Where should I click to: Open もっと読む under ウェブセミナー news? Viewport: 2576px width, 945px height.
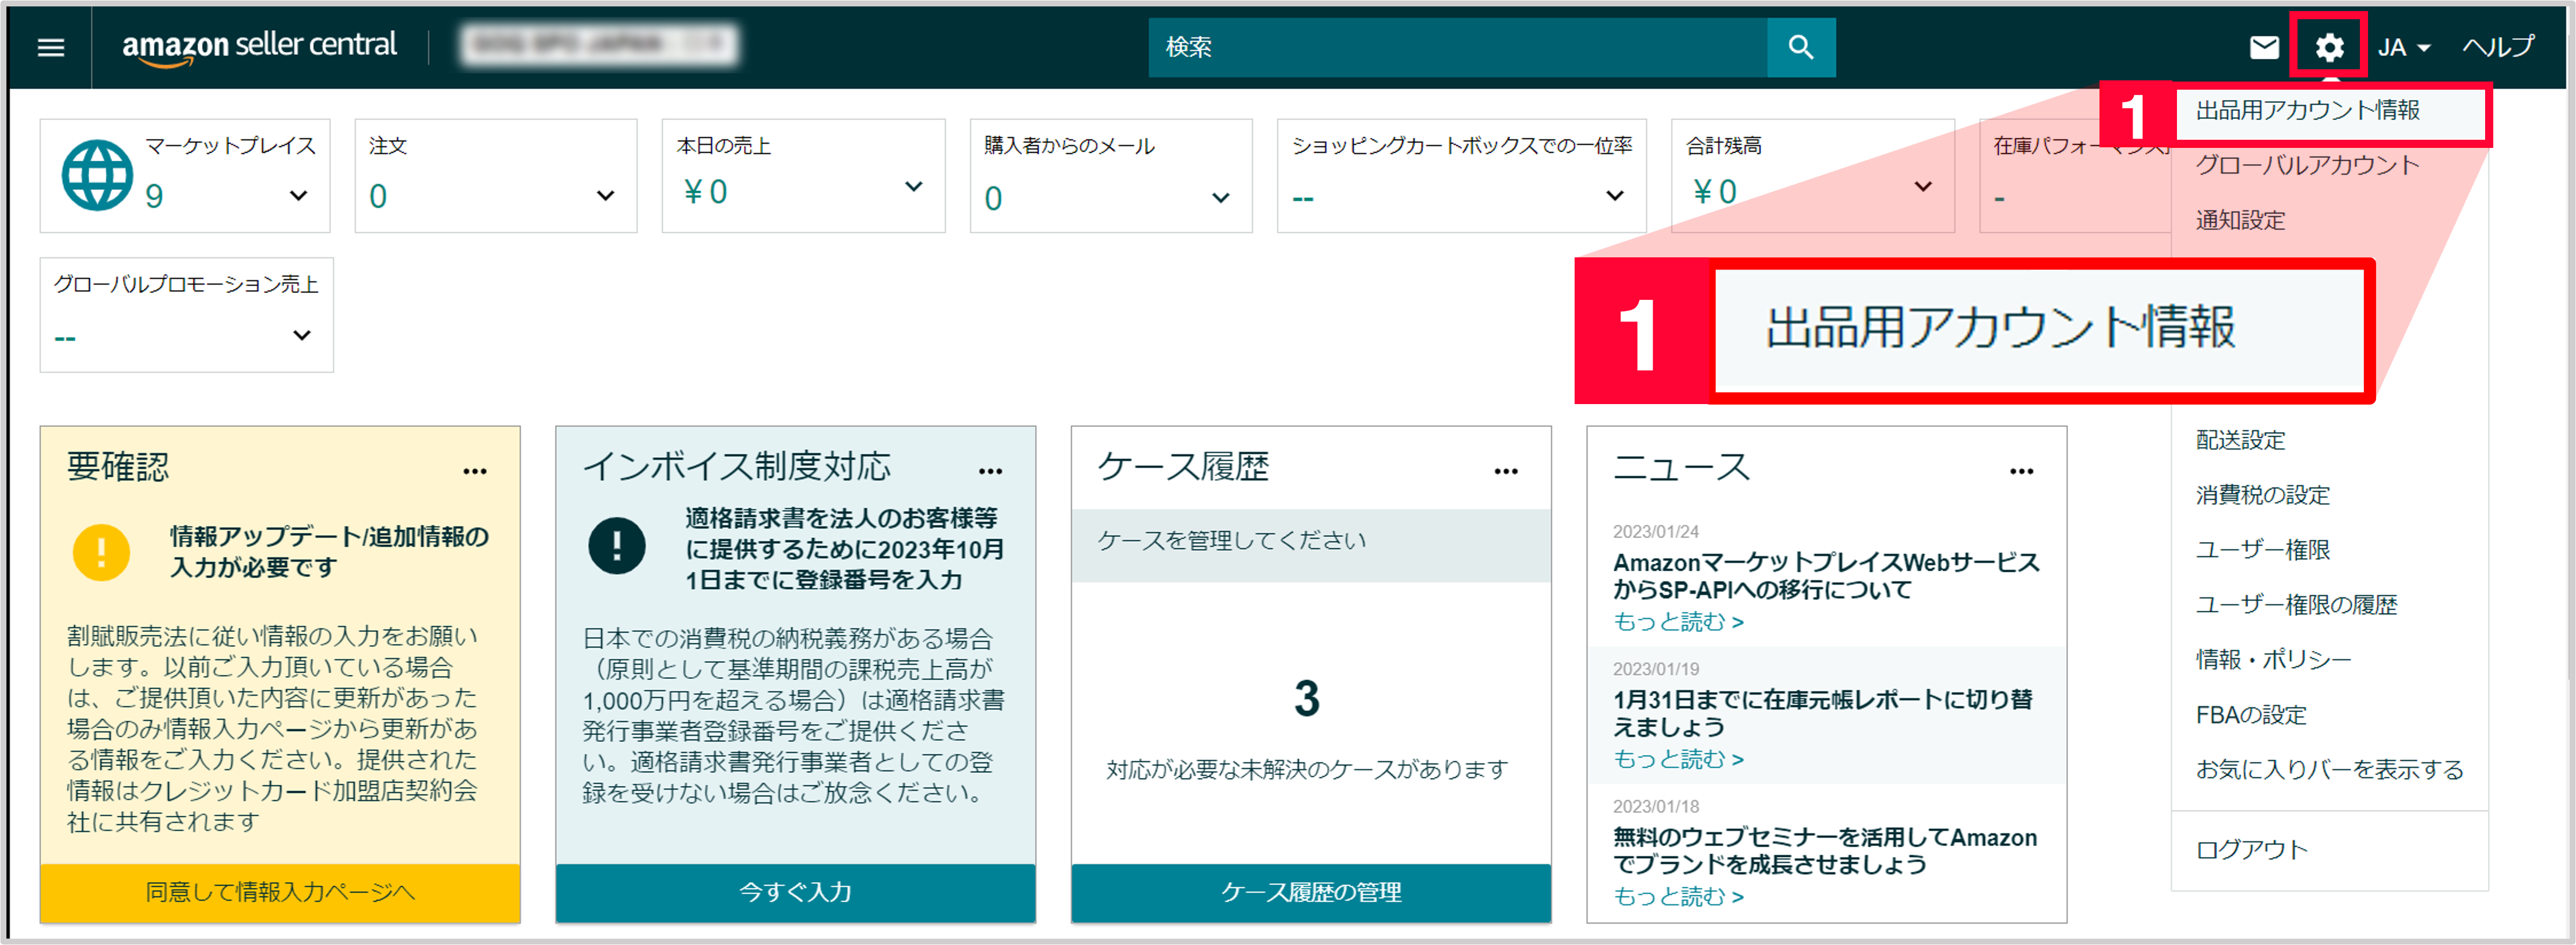(1678, 896)
